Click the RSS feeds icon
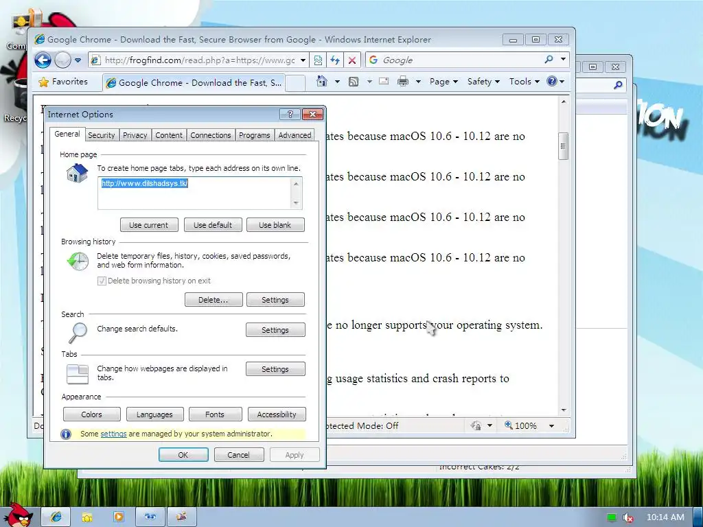 (x=354, y=82)
